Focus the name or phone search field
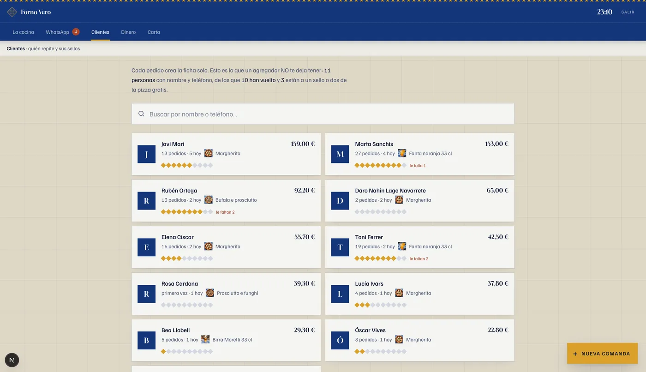Image resolution: width=646 pixels, height=372 pixels. (323, 114)
